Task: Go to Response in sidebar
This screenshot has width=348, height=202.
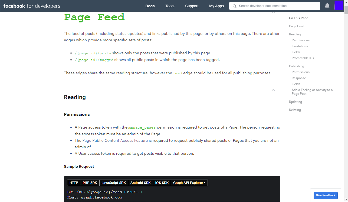Action: pyautogui.click(x=299, y=78)
